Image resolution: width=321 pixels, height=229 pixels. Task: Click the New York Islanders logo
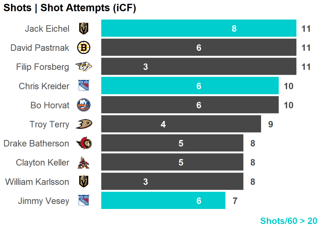pos(84,105)
